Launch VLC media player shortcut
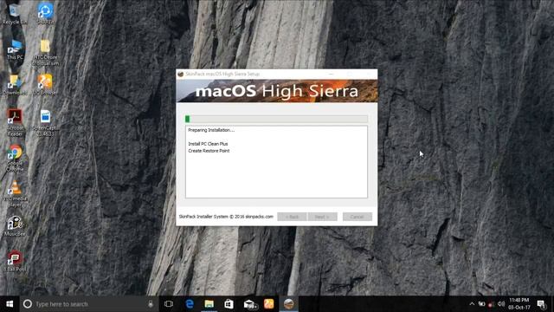The height and width of the screenshot is (312, 554). click(x=15, y=193)
